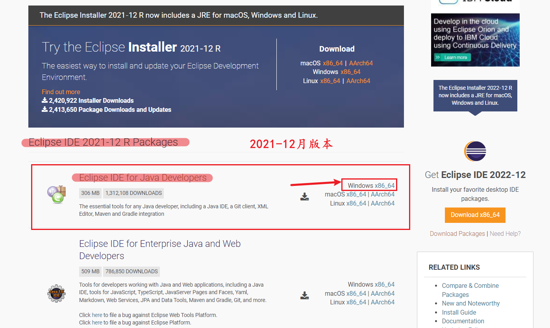
Task: Click the Installer 2022-12 R JRE callout
Action: click(x=475, y=95)
